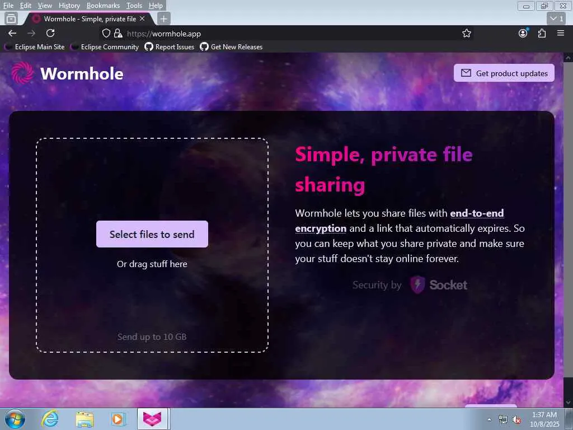Open the hamburger application menu

[561, 33]
